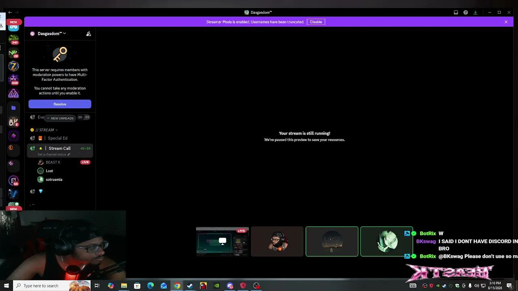
Task: Open the red shield taskbar app
Action: click(x=243, y=286)
